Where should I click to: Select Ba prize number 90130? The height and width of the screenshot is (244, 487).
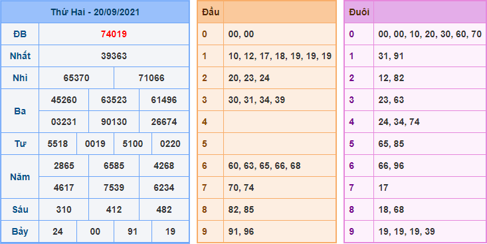tap(114, 122)
